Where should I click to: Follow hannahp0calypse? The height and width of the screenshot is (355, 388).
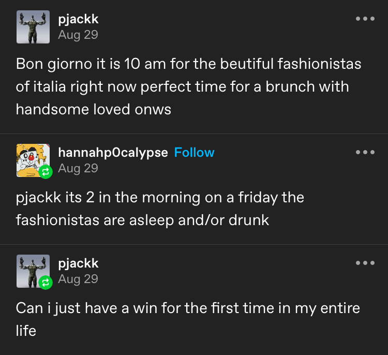click(194, 153)
